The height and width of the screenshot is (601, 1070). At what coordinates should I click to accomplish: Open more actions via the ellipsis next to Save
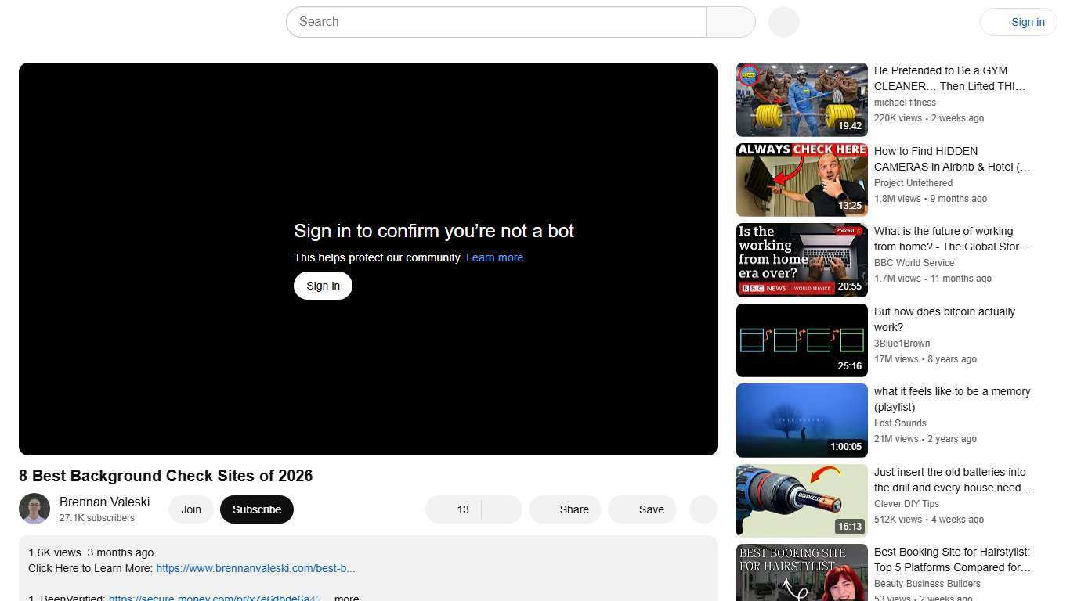click(702, 509)
